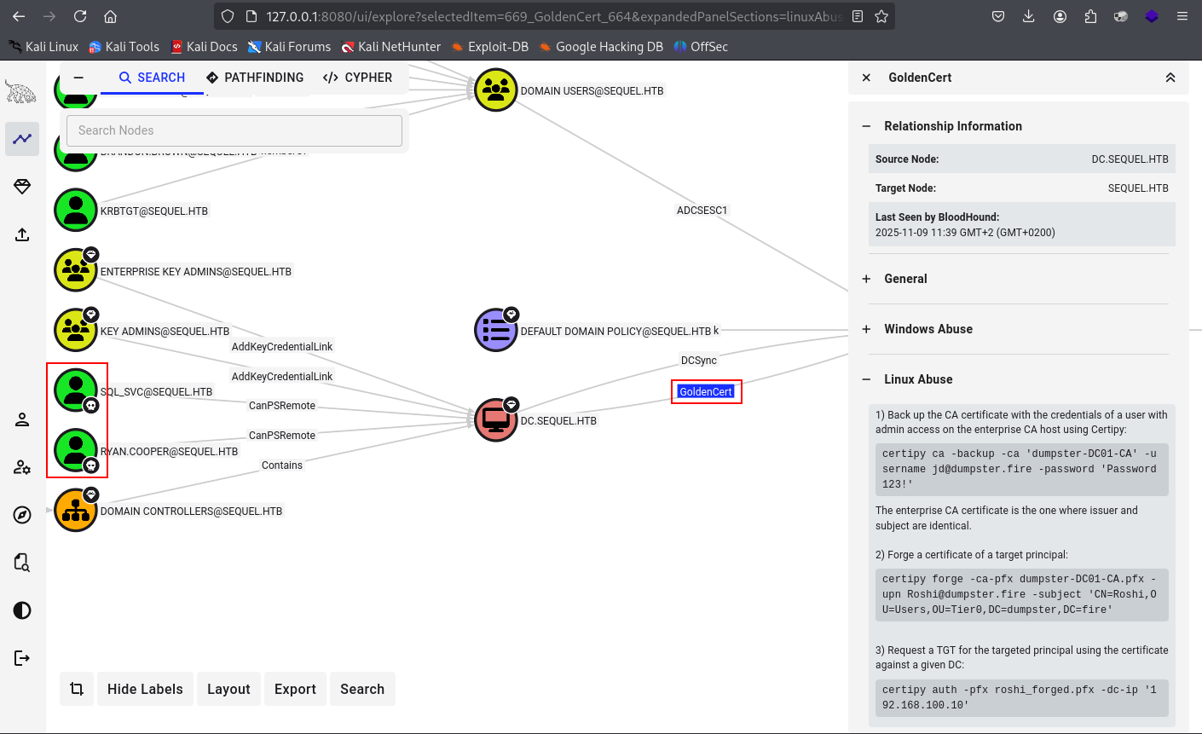This screenshot has height=734, width=1202.
Task: Click the BloodHound logo icon
Action: click(21, 91)
